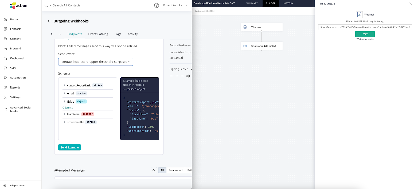This screenshot has height=189, width=414.
Task: Select the Create or update contact node
Action: [x=262, y=46]
